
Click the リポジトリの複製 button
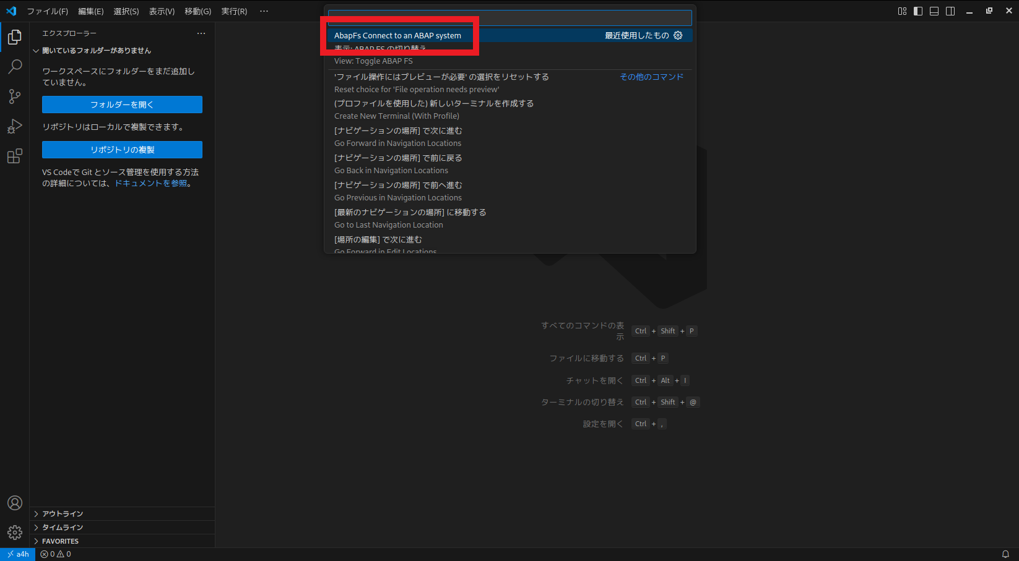pyautogui.click(x=121, y=149)
